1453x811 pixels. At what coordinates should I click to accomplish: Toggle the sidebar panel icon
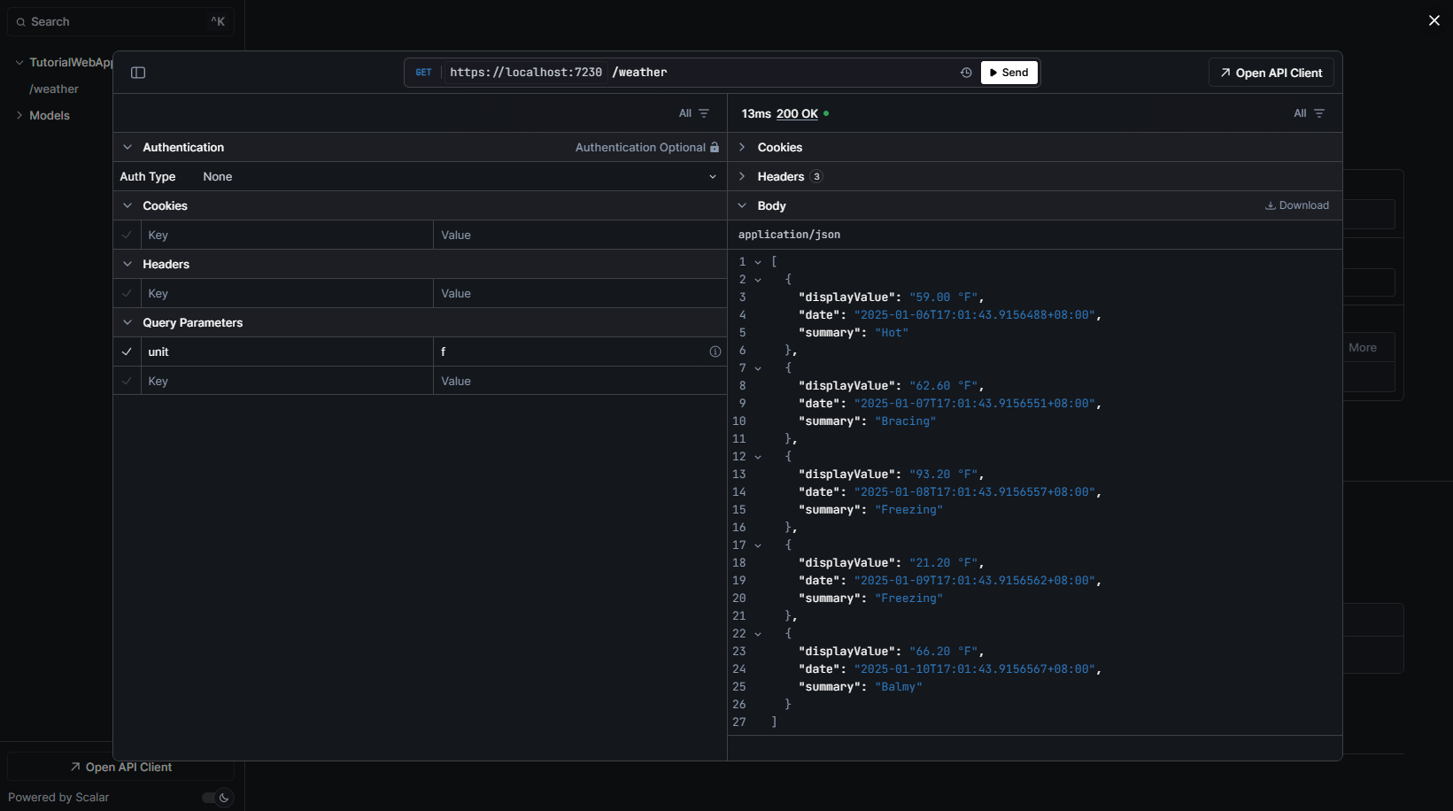point(138,73)
